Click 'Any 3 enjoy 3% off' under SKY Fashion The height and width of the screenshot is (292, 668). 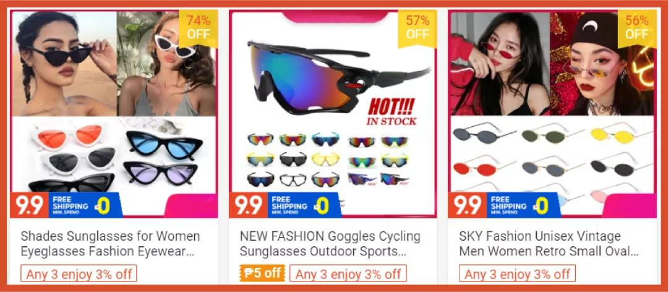[517, 273]
